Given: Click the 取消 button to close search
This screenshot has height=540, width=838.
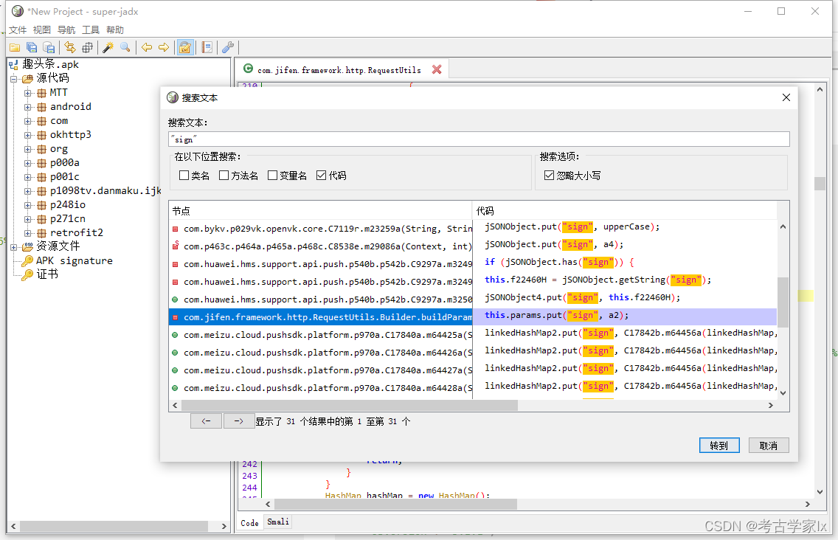Looking at the screenshot, I should pos(770,445).
